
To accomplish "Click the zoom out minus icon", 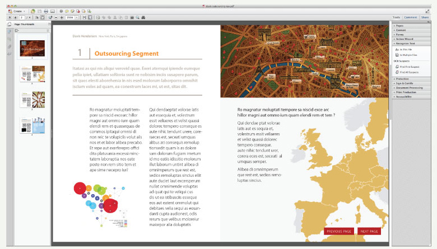I will click(x=55, y=17).
